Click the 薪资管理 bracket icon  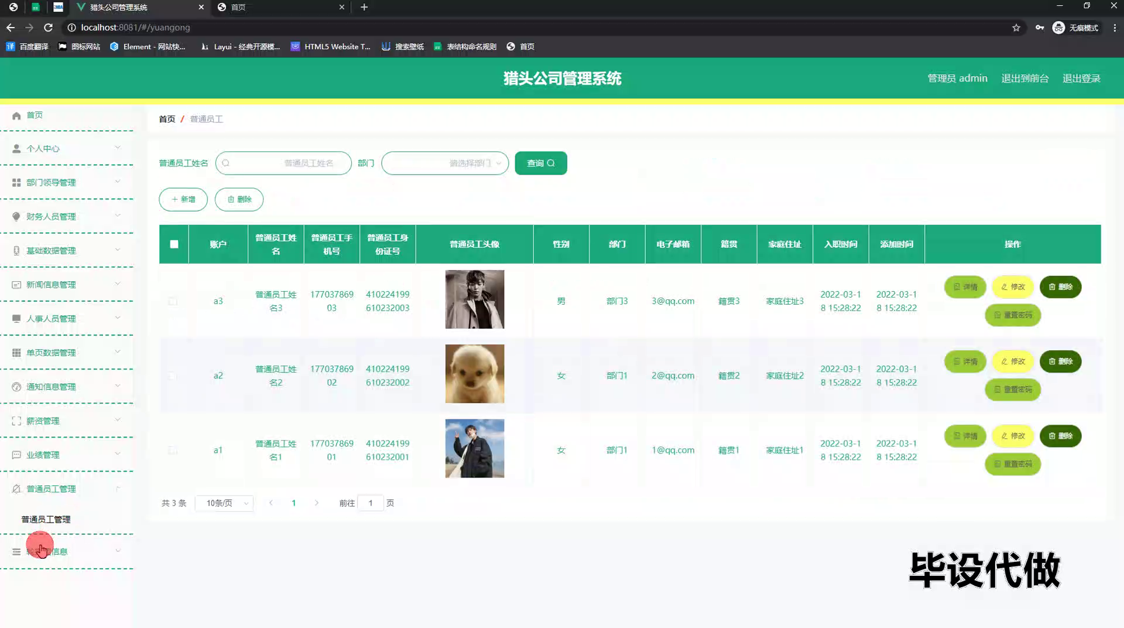(x=16, y=421)
